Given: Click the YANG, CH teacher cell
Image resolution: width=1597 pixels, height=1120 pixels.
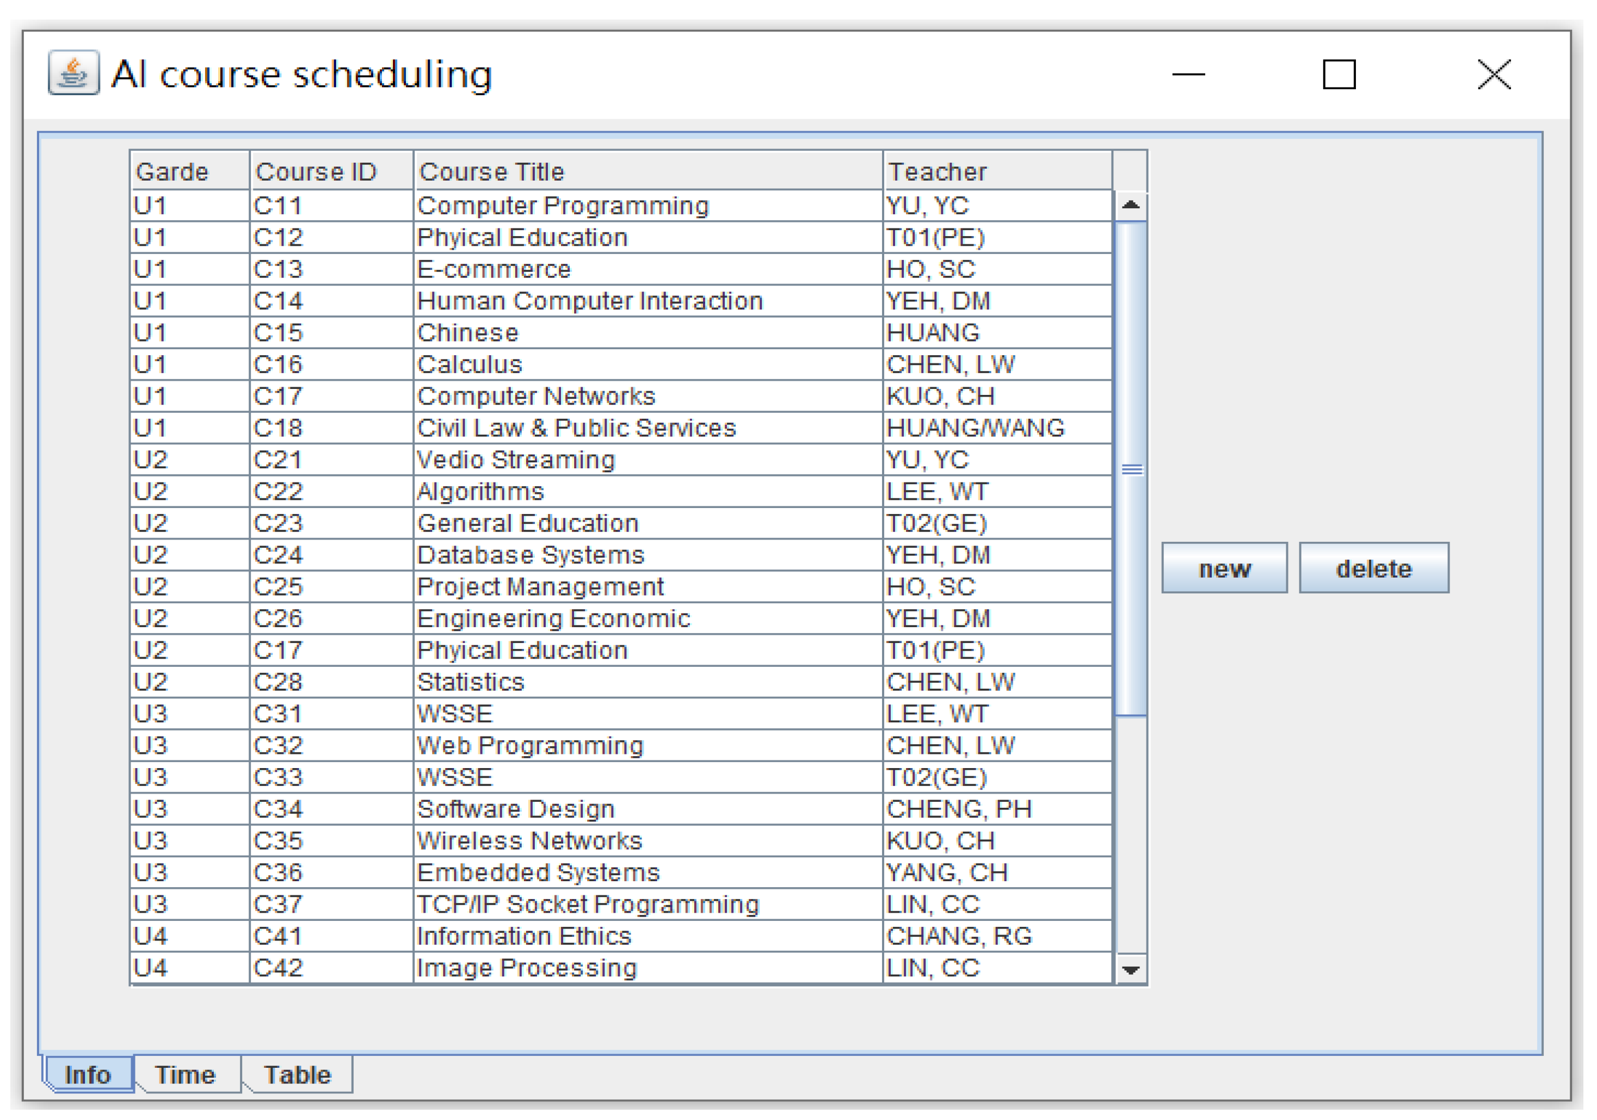Looking at the screenshot, I should coord(998,873).
